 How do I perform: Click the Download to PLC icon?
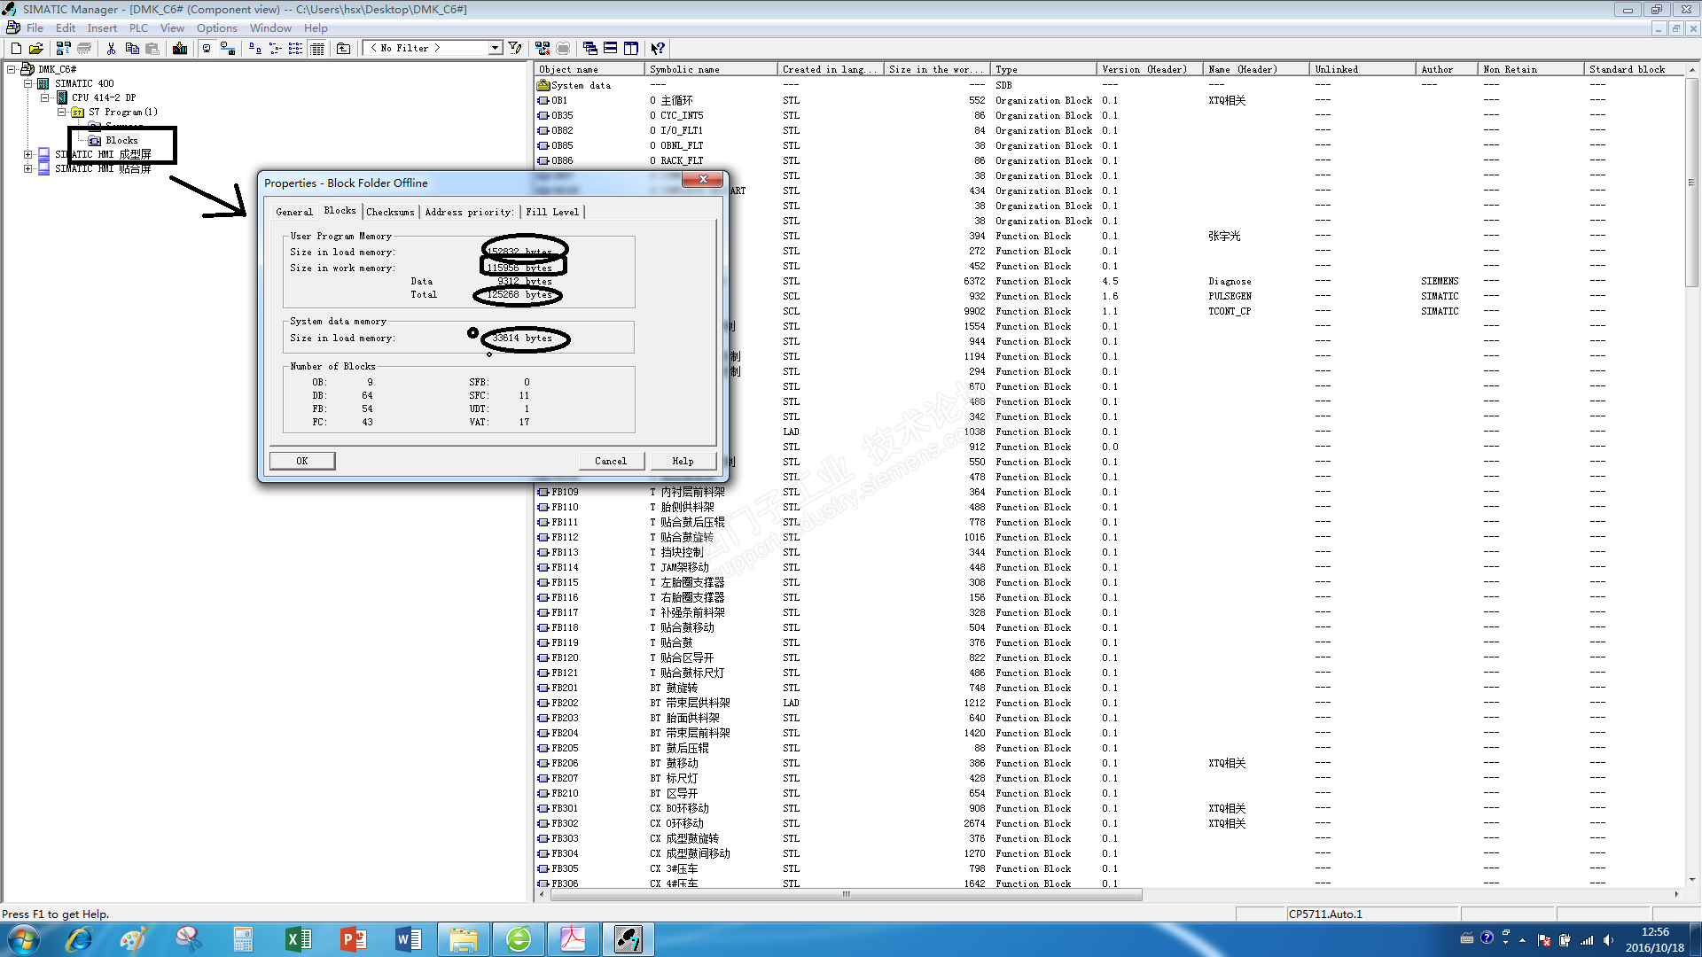point(180,49)
